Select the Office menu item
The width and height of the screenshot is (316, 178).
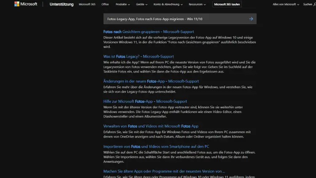pos(105,4)
